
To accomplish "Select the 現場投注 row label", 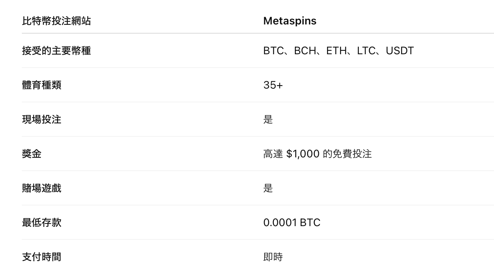I will [x=42, y=119].
